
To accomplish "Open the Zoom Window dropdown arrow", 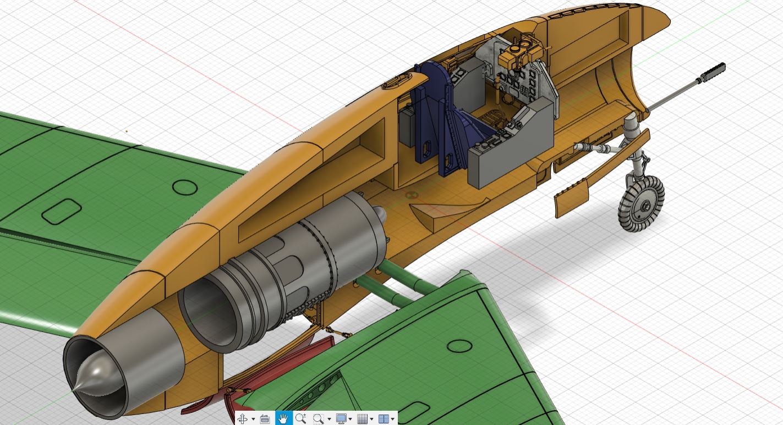I will (x=329, y=420).
